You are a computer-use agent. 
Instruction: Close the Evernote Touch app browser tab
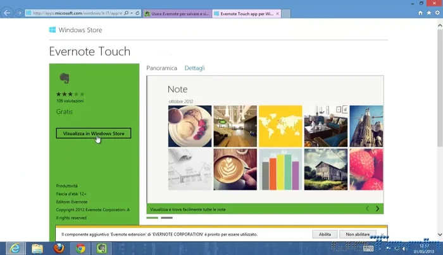pos(277,13)
